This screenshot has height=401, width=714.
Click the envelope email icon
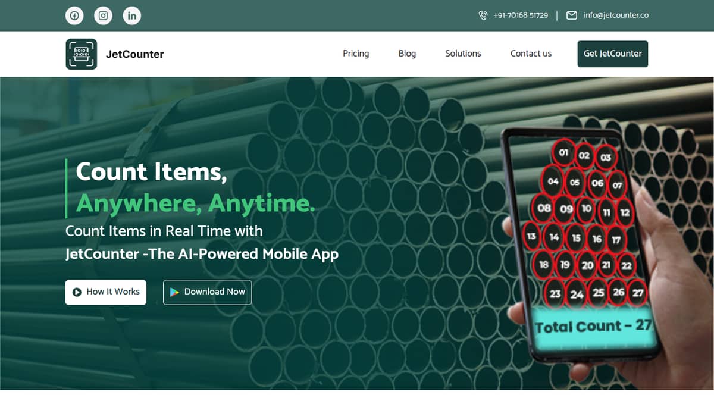[x=572, y=15]
